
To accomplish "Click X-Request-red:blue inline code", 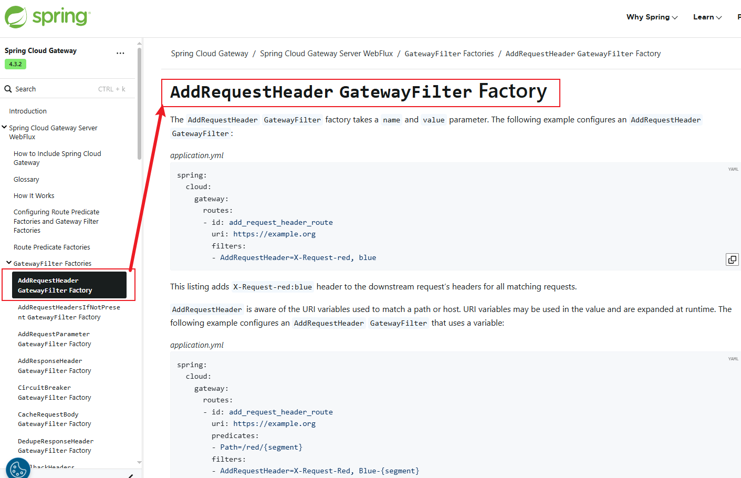I will 273,287.
